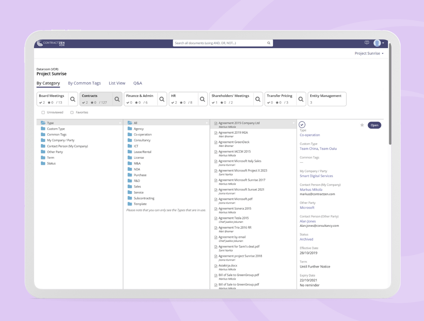The width and height of the screenshot is (424, 321).
Task: Click the ContractZen VDR logo
Action: [x=50, y=43]
